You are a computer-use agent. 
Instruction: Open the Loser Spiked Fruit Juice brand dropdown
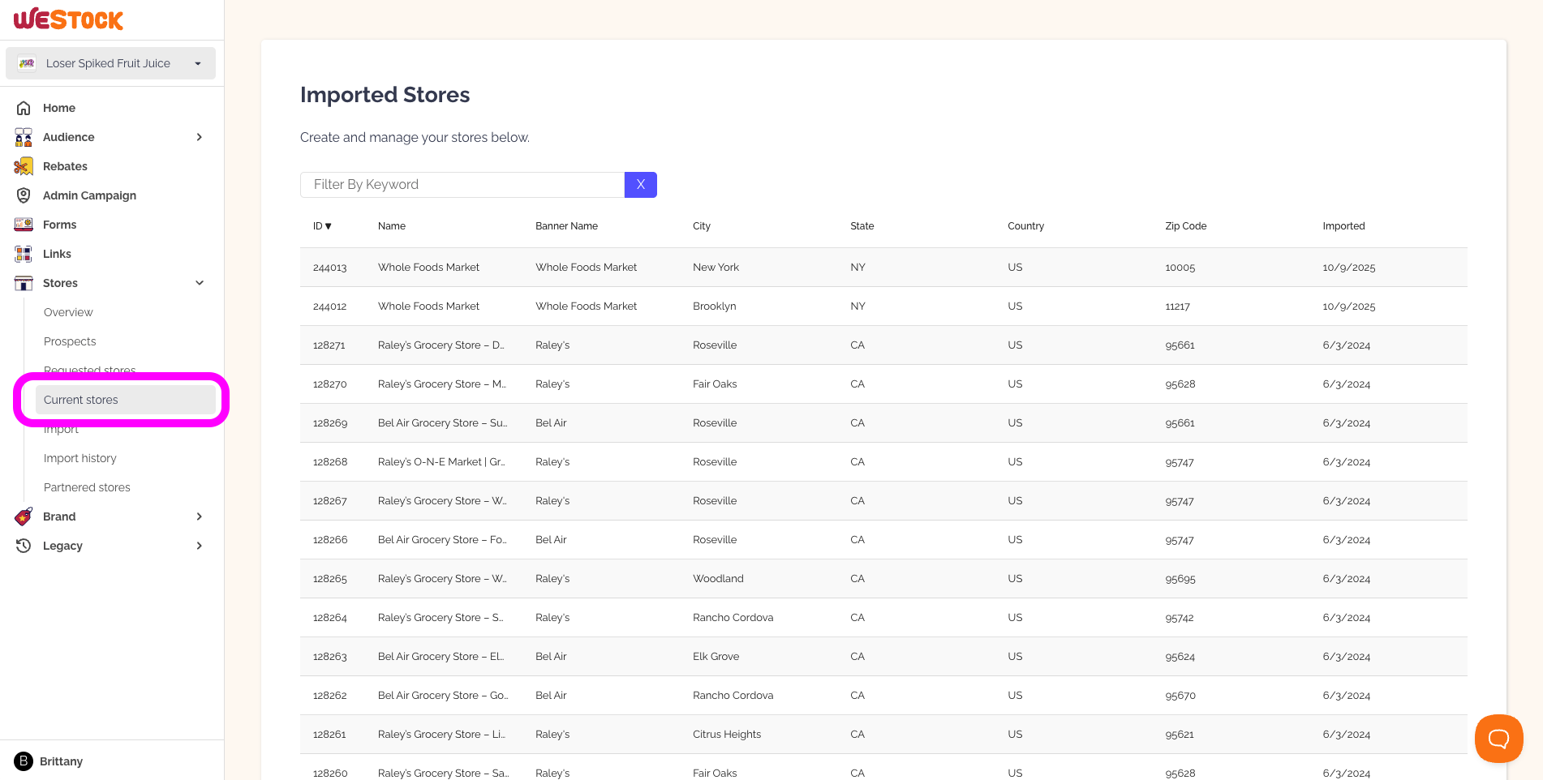tap(111, 63)
